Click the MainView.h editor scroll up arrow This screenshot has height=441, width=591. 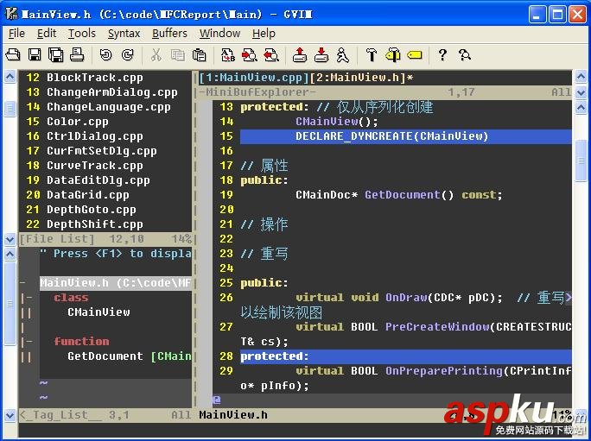point(581,107)
